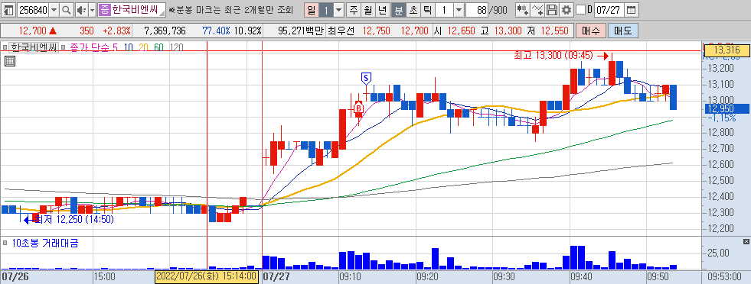Click the 10.92% value in the quote bar
Screen dimensions: 751x284
pos(247,31)
